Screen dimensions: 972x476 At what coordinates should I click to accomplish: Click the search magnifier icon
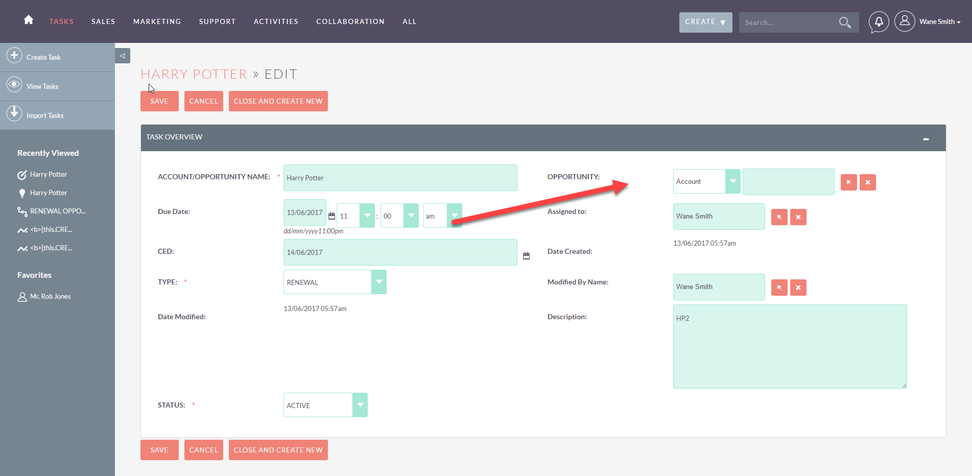(x=844, y=22)
